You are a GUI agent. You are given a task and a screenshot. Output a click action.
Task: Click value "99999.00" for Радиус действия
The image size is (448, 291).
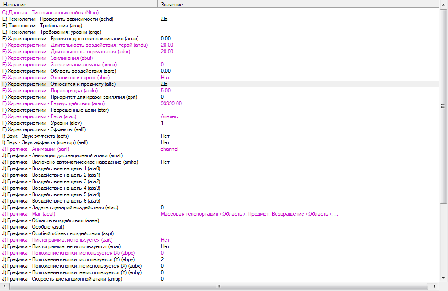(x=171, y=103)
